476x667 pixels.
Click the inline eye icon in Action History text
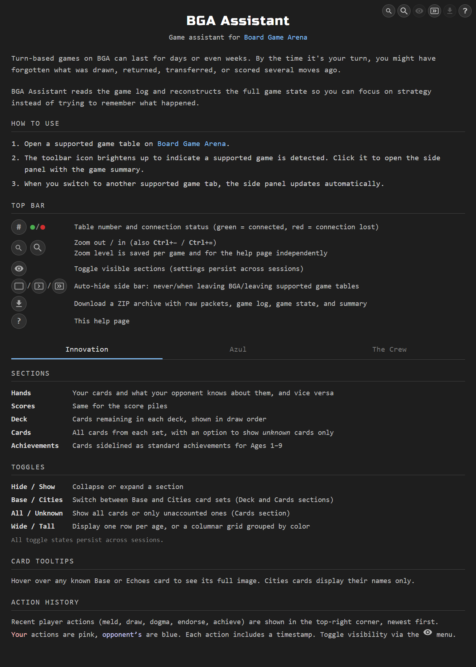(x=428, y=632)
